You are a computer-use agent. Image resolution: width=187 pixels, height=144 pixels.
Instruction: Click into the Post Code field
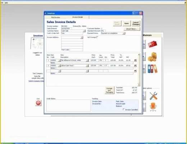pos(76,50)
